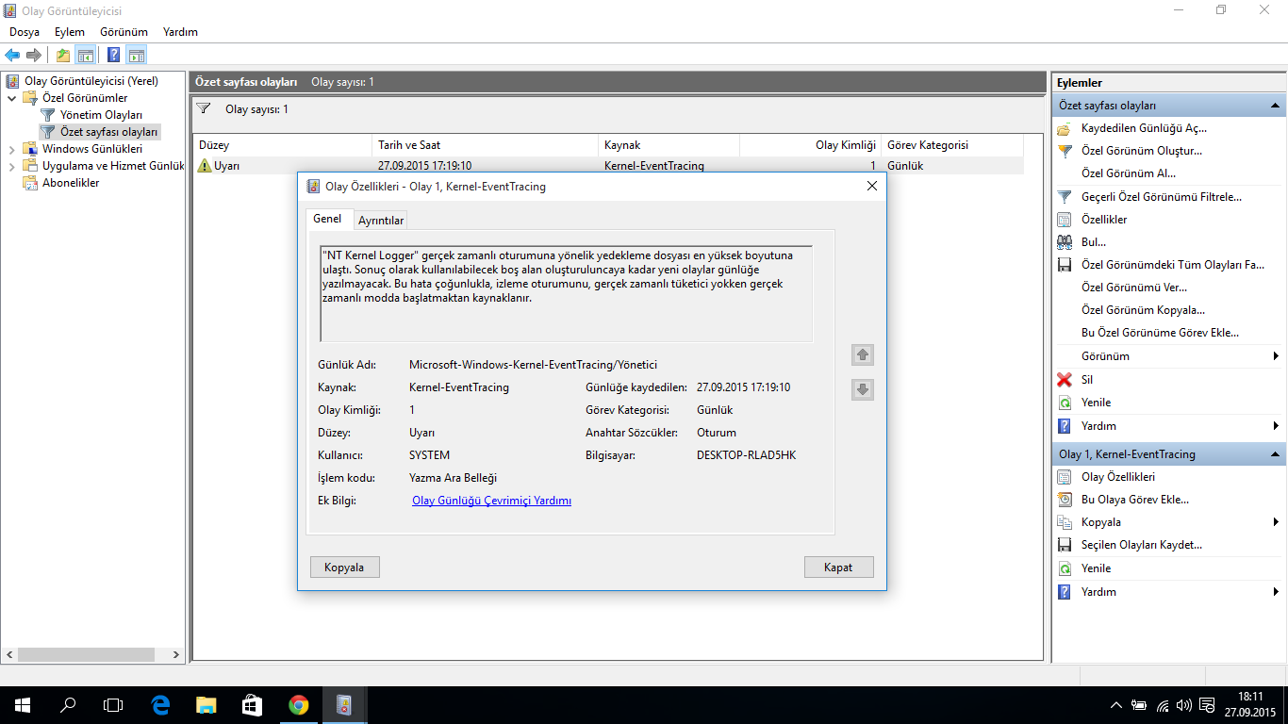Screen dimensions: 1288x724
Task: Select Yönetim Olayları in the tree
Action: (101, 115)
